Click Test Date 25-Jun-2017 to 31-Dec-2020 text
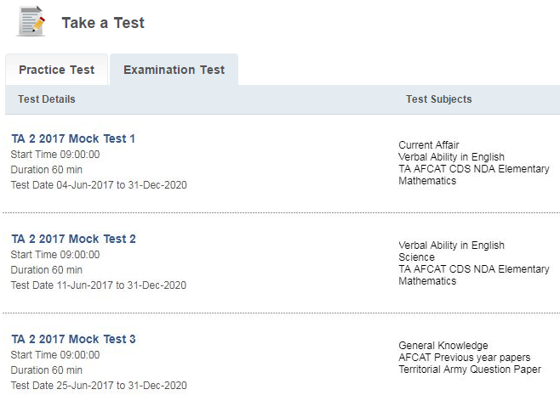560x395 pixels. click(99, 386)
